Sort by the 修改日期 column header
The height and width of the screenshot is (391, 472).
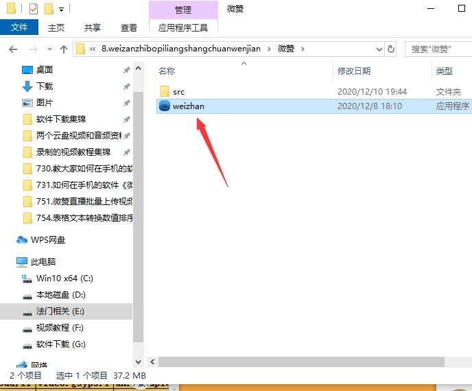point(354,71)
